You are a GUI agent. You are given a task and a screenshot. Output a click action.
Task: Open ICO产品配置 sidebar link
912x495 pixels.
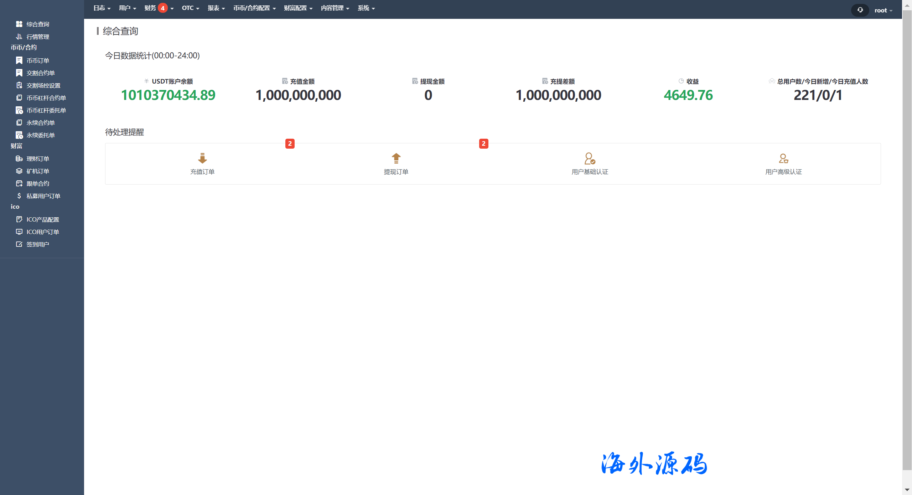click(x=43, y=219)
